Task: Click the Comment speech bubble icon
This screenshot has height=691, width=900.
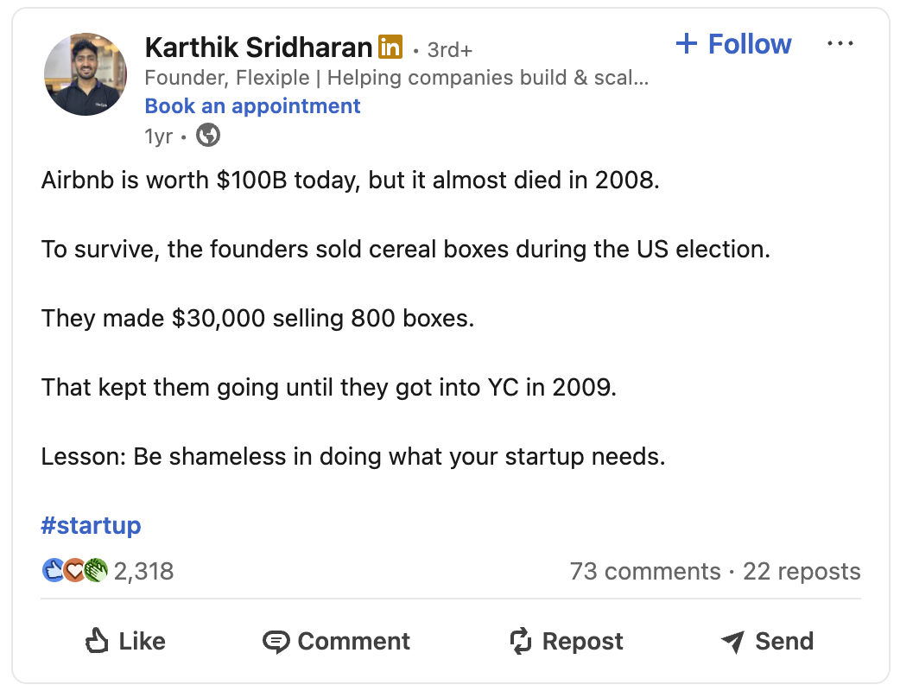Action: 276,642
